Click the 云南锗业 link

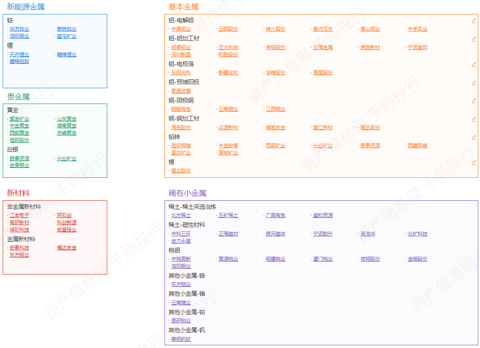[x=181, y=303]
